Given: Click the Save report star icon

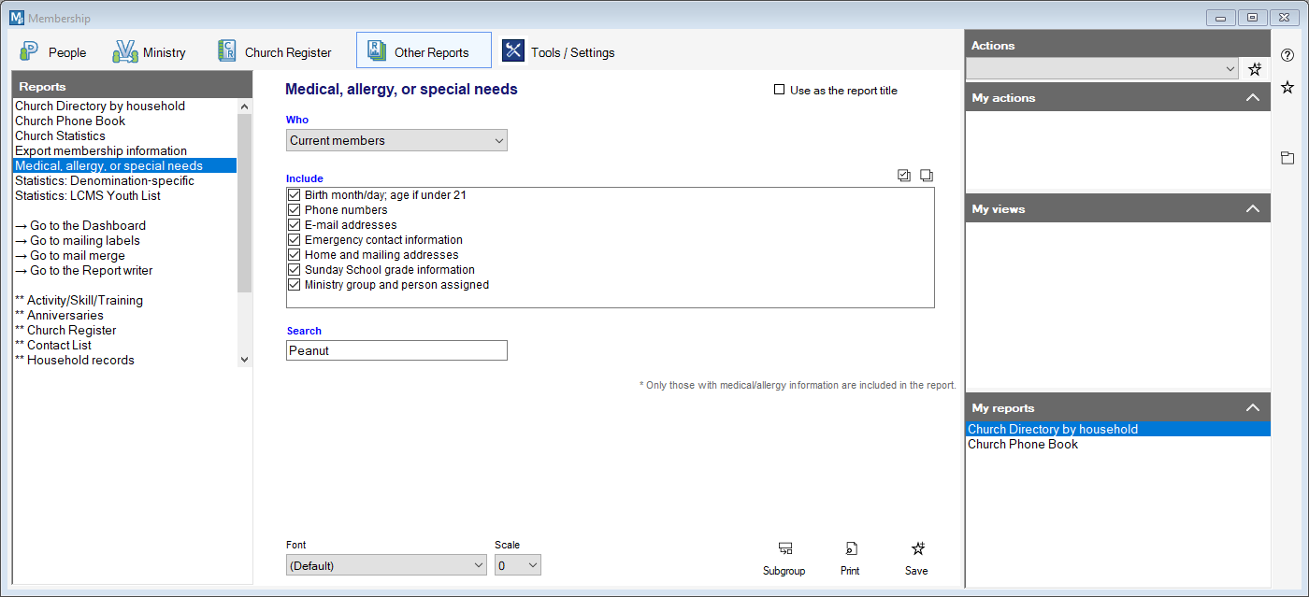Looking at the screenshot, I should click(916, 549).
